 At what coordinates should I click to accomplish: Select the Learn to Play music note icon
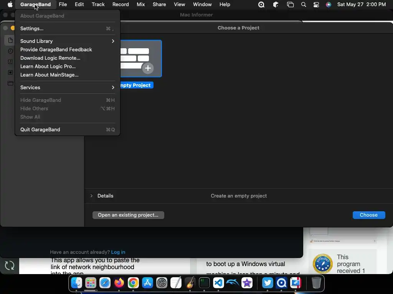tap(10, 62)
